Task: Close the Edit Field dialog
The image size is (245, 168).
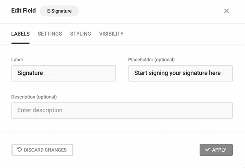Action: click(226, 11)
